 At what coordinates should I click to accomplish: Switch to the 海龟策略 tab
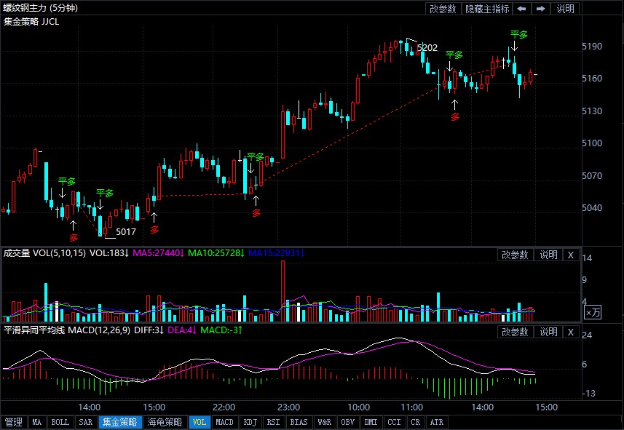(x=164, y=422)
